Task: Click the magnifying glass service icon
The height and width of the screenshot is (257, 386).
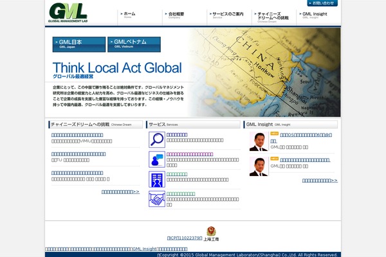Action: (x=157, y=139)
